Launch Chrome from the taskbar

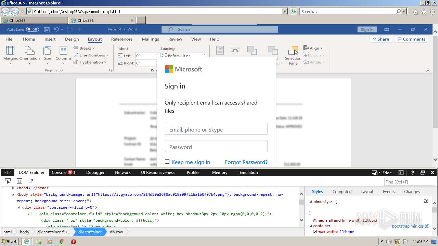click(x=62, y=242)
